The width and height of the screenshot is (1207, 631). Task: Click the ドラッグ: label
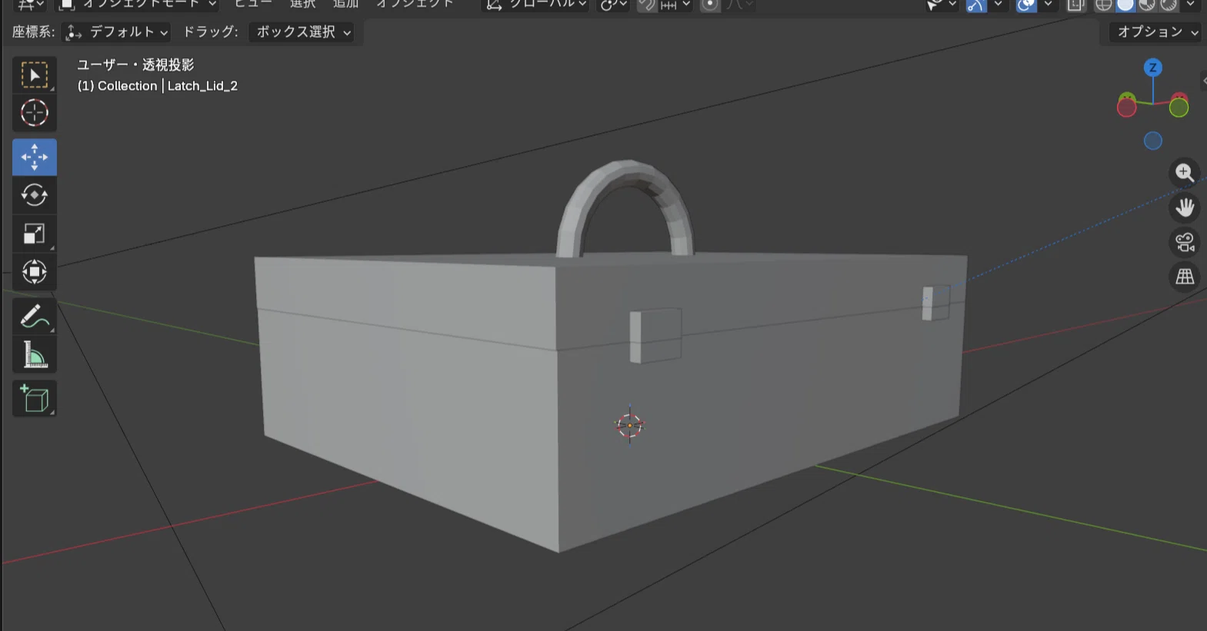(x=210, y=32)
